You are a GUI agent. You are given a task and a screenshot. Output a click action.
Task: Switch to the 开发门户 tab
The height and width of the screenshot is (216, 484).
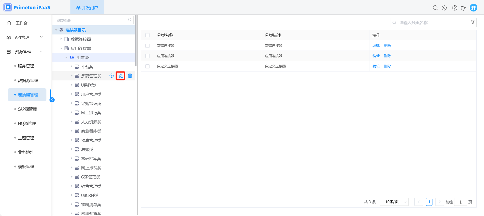click(x=87, y=8)
